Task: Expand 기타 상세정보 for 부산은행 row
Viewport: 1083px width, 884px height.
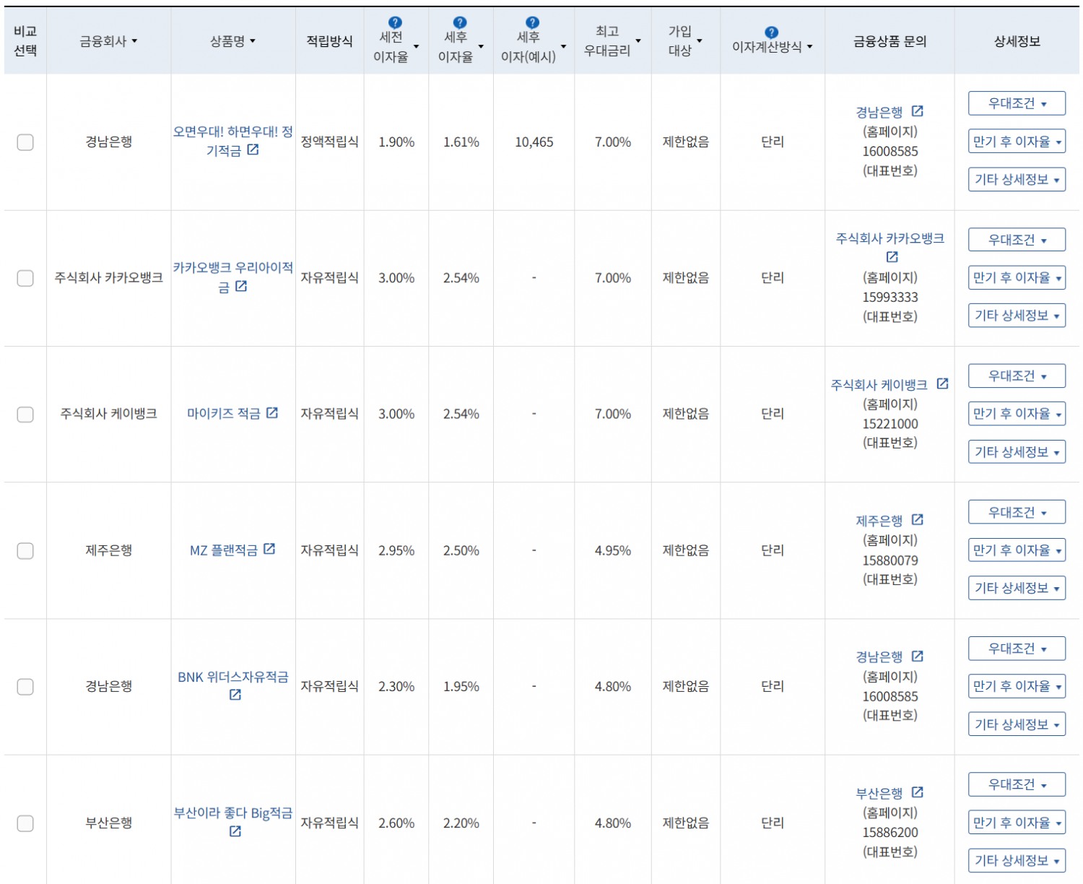Action: click(x=1017, y=860)
